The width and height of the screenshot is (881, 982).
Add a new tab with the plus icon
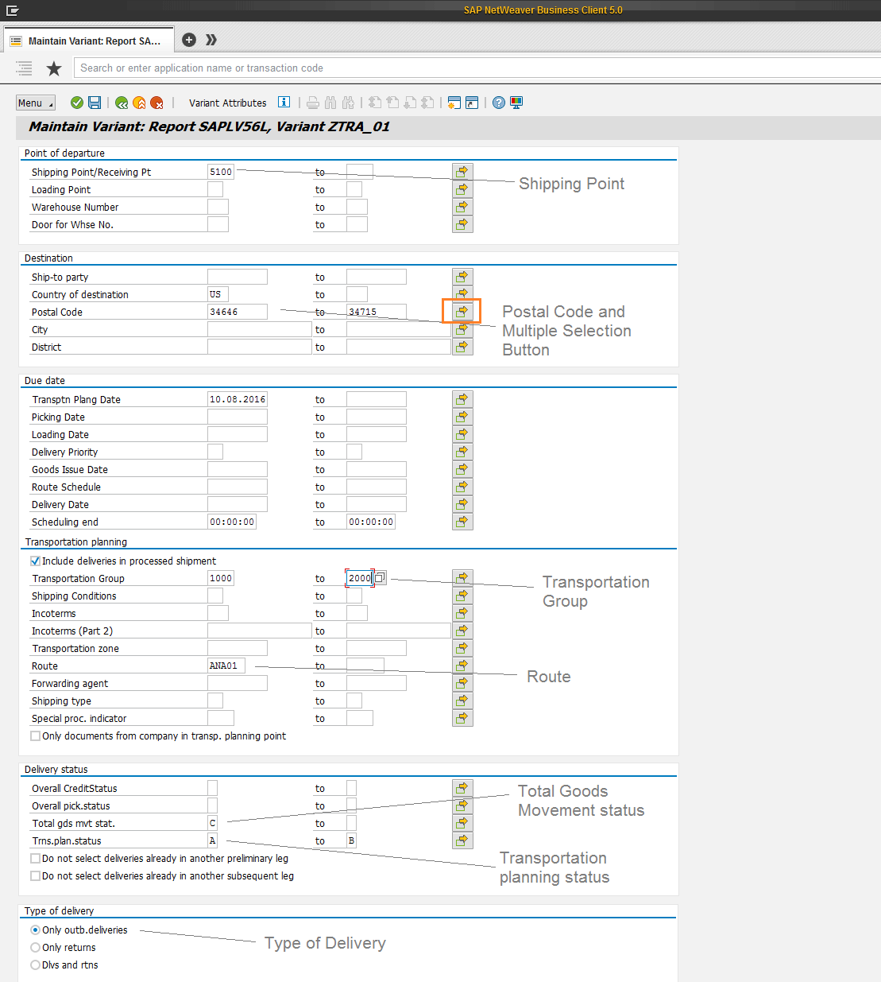click(189, 40)
